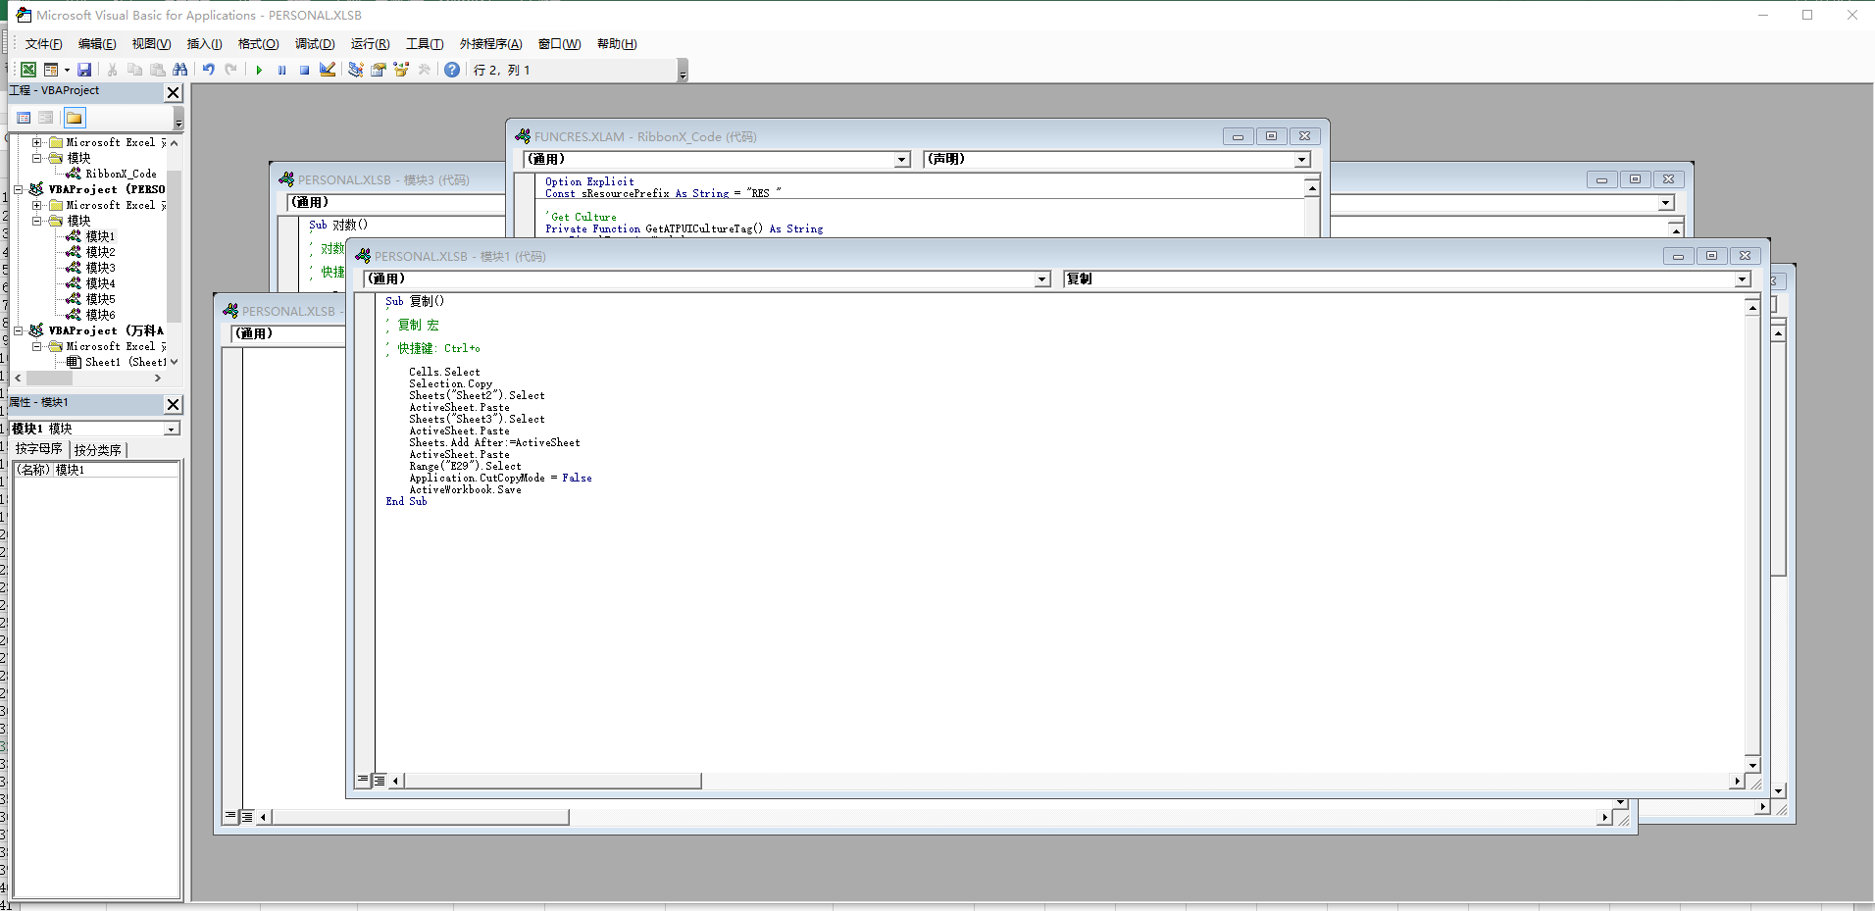Image resolution: width=1875 pixels, height=911 pixels.
Task: Switch to procedure view in 模块1 code window
Action: [364, 781]
